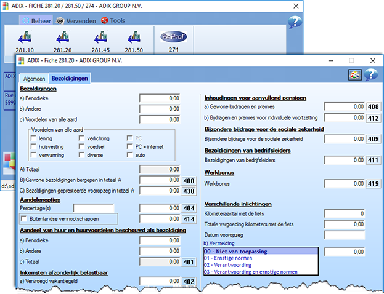
Task: Click the c) Voordelen van alle aard amount field
Action: (160, 119)
